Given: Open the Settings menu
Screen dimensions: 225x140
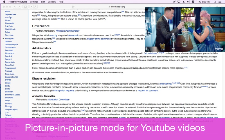Looking at the screenshot, I should pos(34,2).
